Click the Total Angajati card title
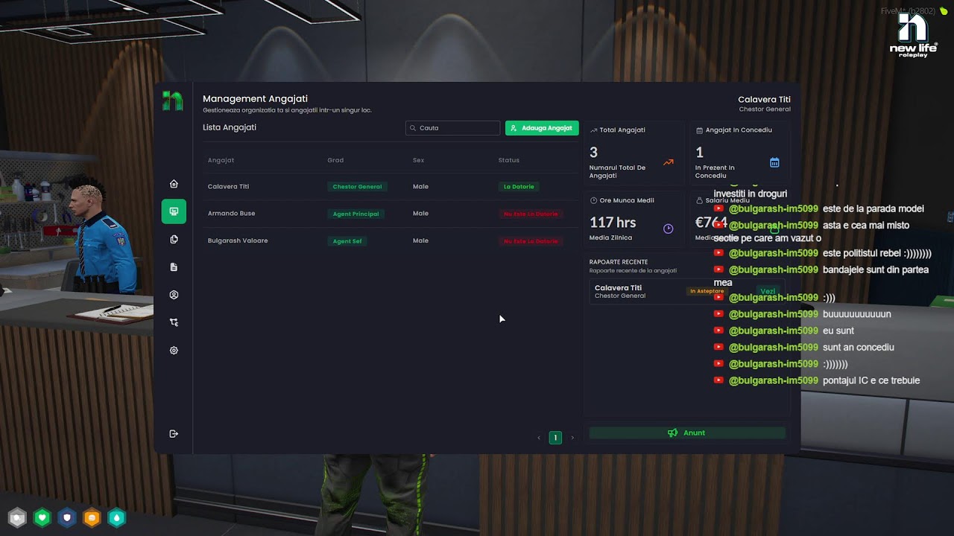This screenshot has height=536, width=954. 622,130
